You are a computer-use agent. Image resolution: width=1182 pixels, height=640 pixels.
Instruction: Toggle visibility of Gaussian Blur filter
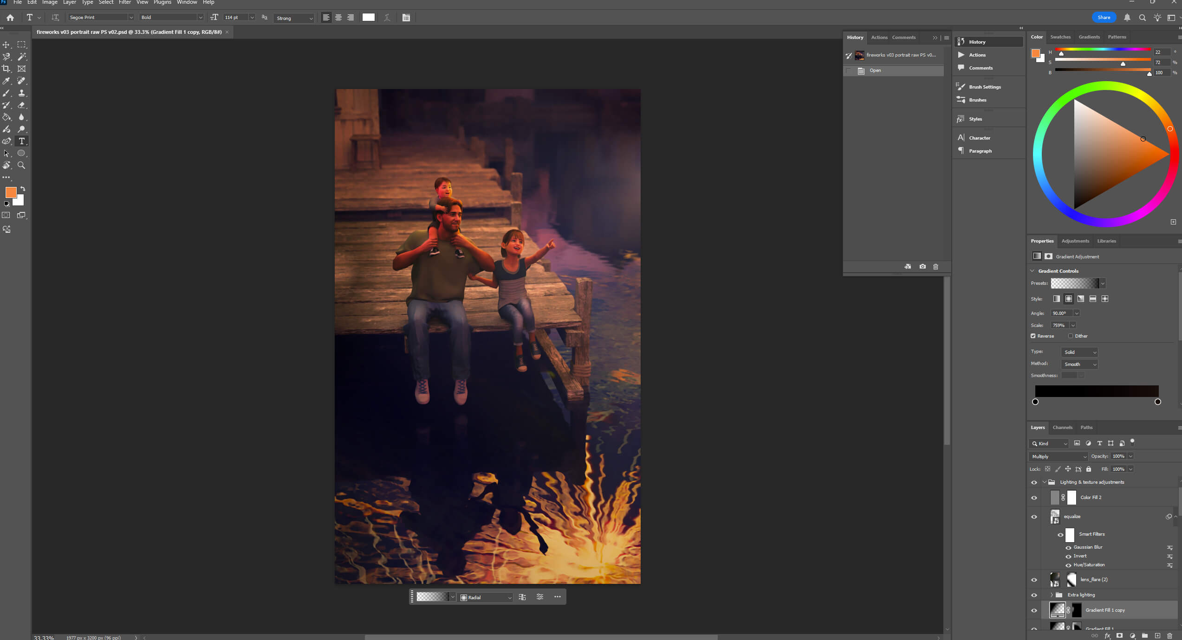(1068, 548)
